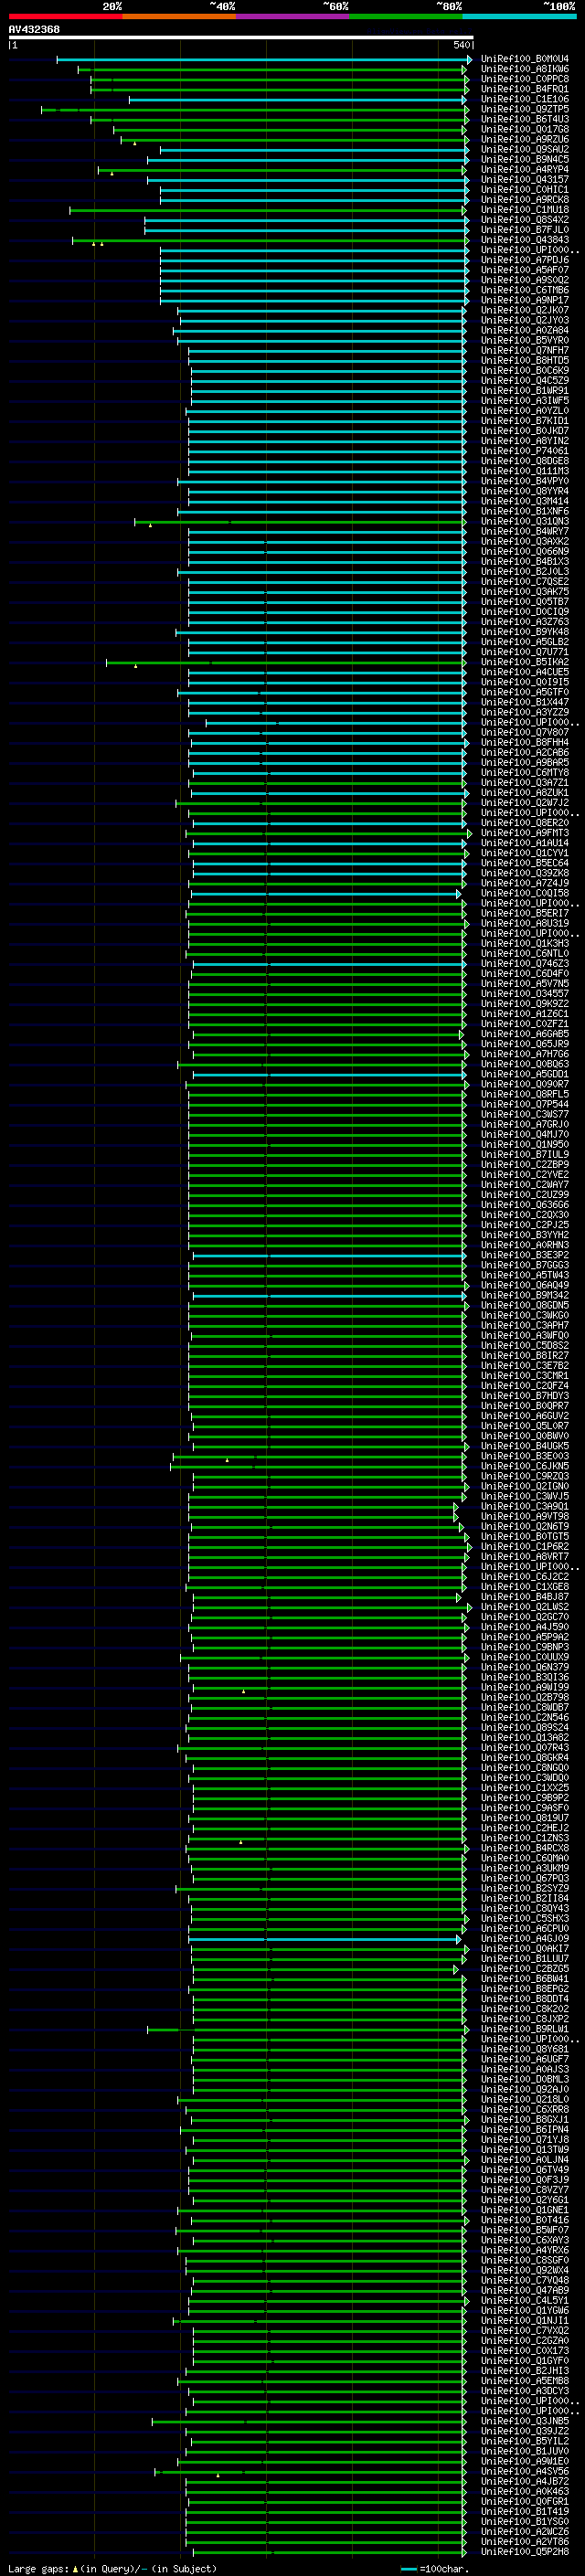Open hit UniRef100_B0MOU4

(525, 59)
